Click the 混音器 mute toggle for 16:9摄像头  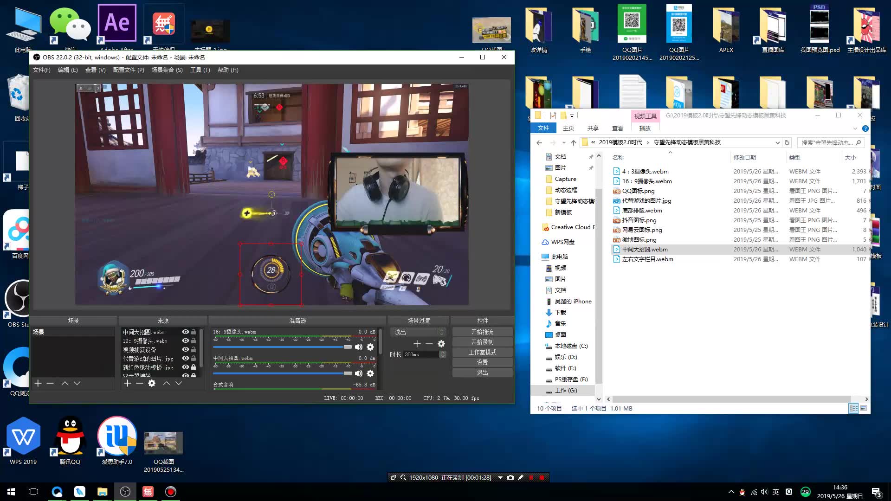357,347
